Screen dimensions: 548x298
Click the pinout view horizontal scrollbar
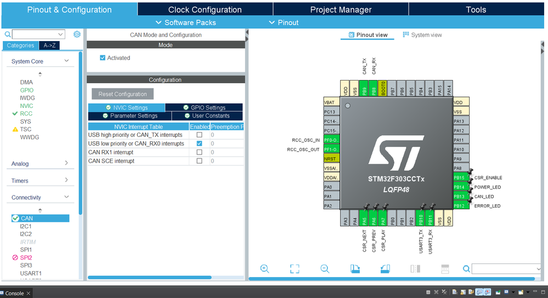pos(392,279)
